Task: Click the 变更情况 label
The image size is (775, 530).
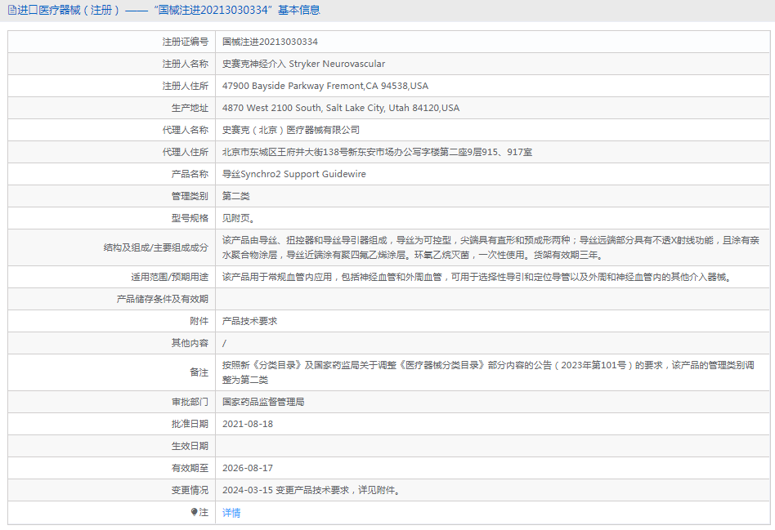Action: [x=190, y=490]
